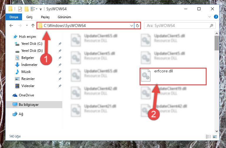Open the Dosya tab

(14, 17)
